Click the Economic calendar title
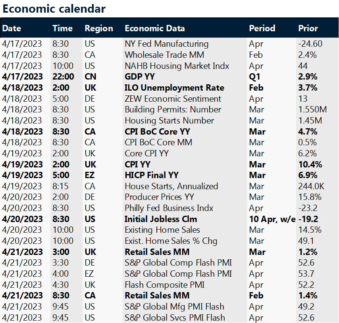Image resolution: width=339 pixels, height=323 pixels. click(54, 9)
